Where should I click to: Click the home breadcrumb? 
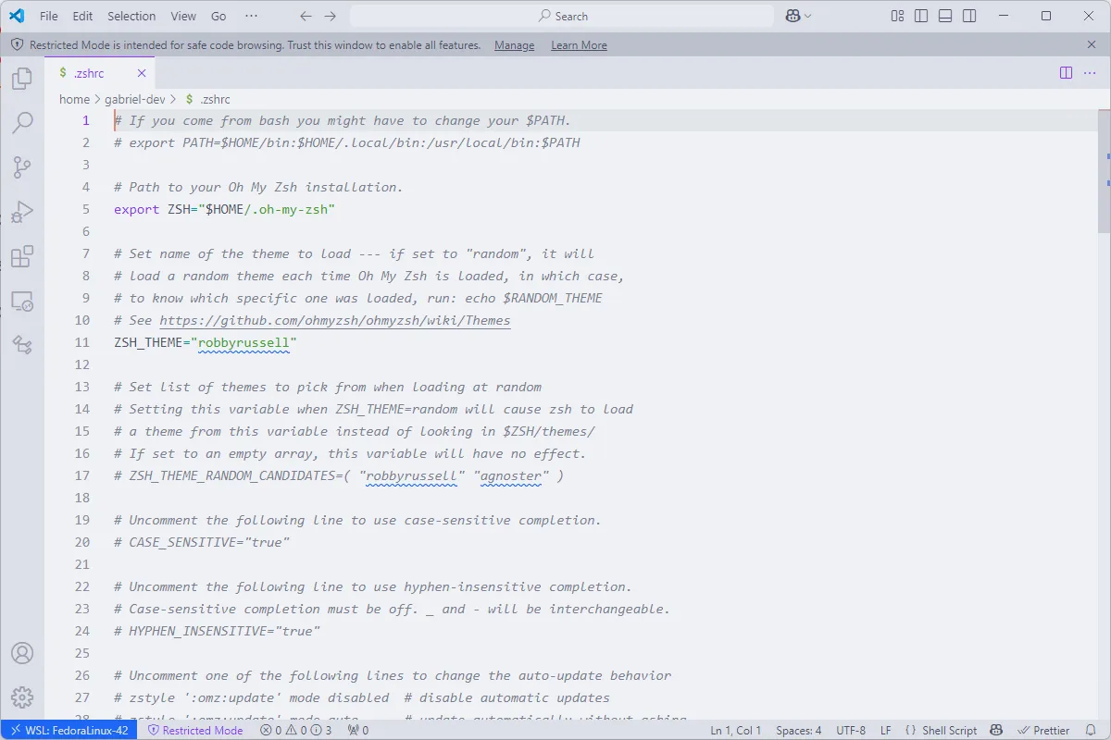pyautogui.click(x=74, y=99)
